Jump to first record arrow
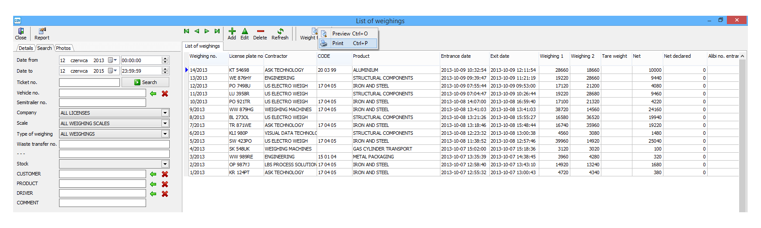The height and width of the screenshot is (228, 761). click(x=187, y=31)
